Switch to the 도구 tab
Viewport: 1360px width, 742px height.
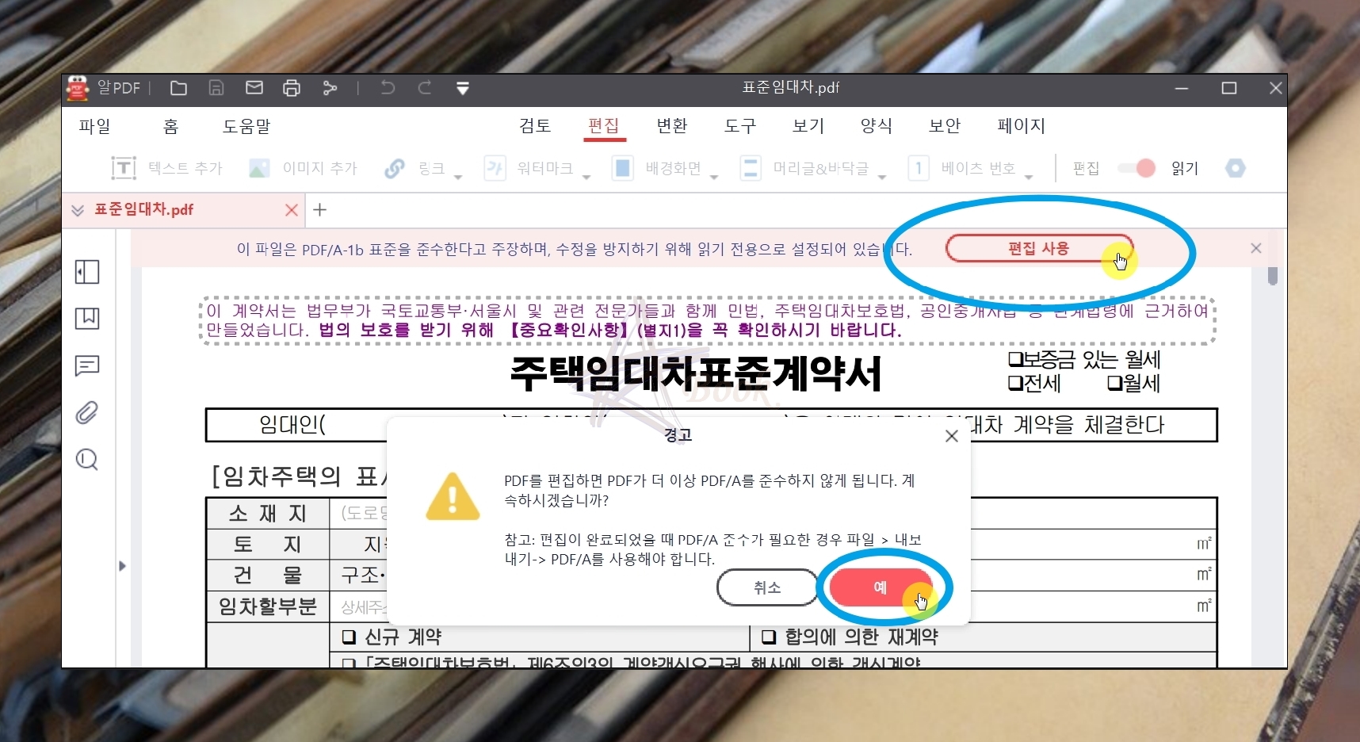click(740, 125)
